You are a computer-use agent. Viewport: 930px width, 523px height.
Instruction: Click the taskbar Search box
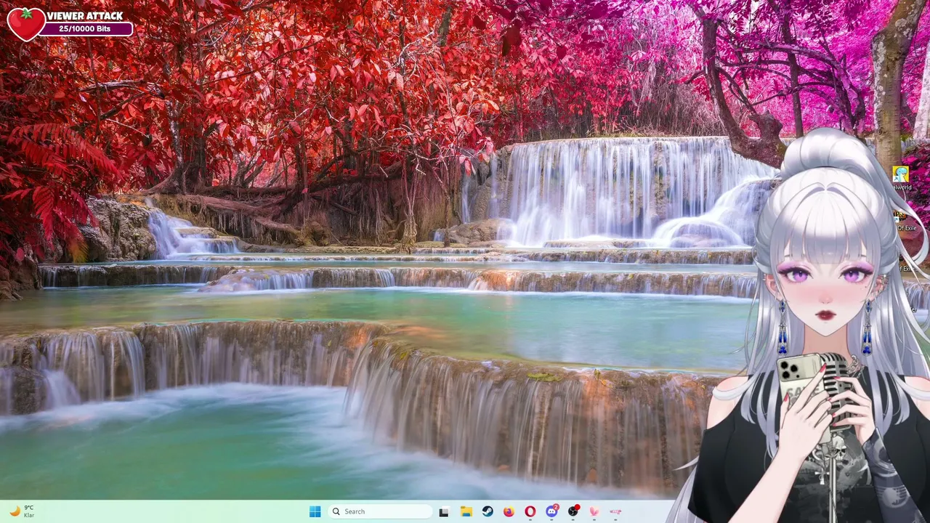coord(381,511)
